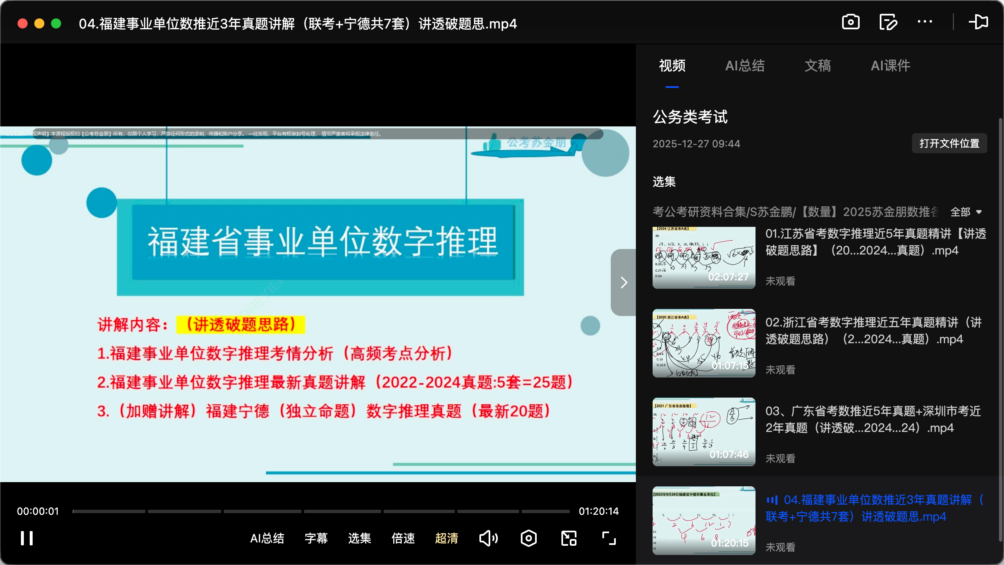Click the cast-to-TV icon top right

(979, 22)
